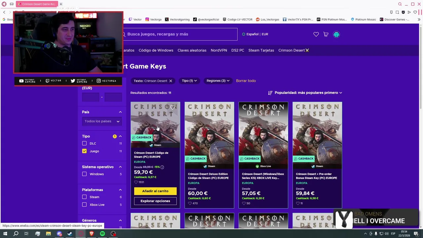Like the Pre-order Bonus product (11 hearts)
Screen dimensions: 423x238
(298, 203)
